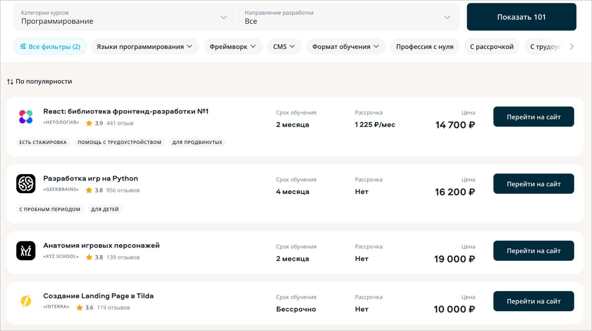Click the XYZ School logo icon
The width and height of the screenshot is (592, 331).
pyautogui.click(x=26, y=251)
